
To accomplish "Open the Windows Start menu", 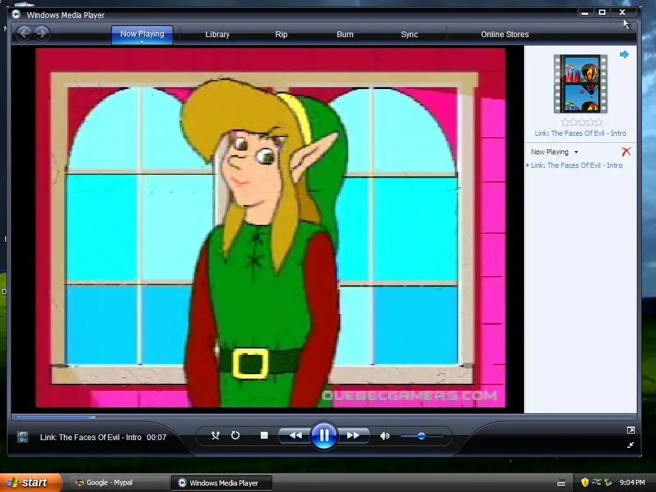I will click(x=30, y=482).
